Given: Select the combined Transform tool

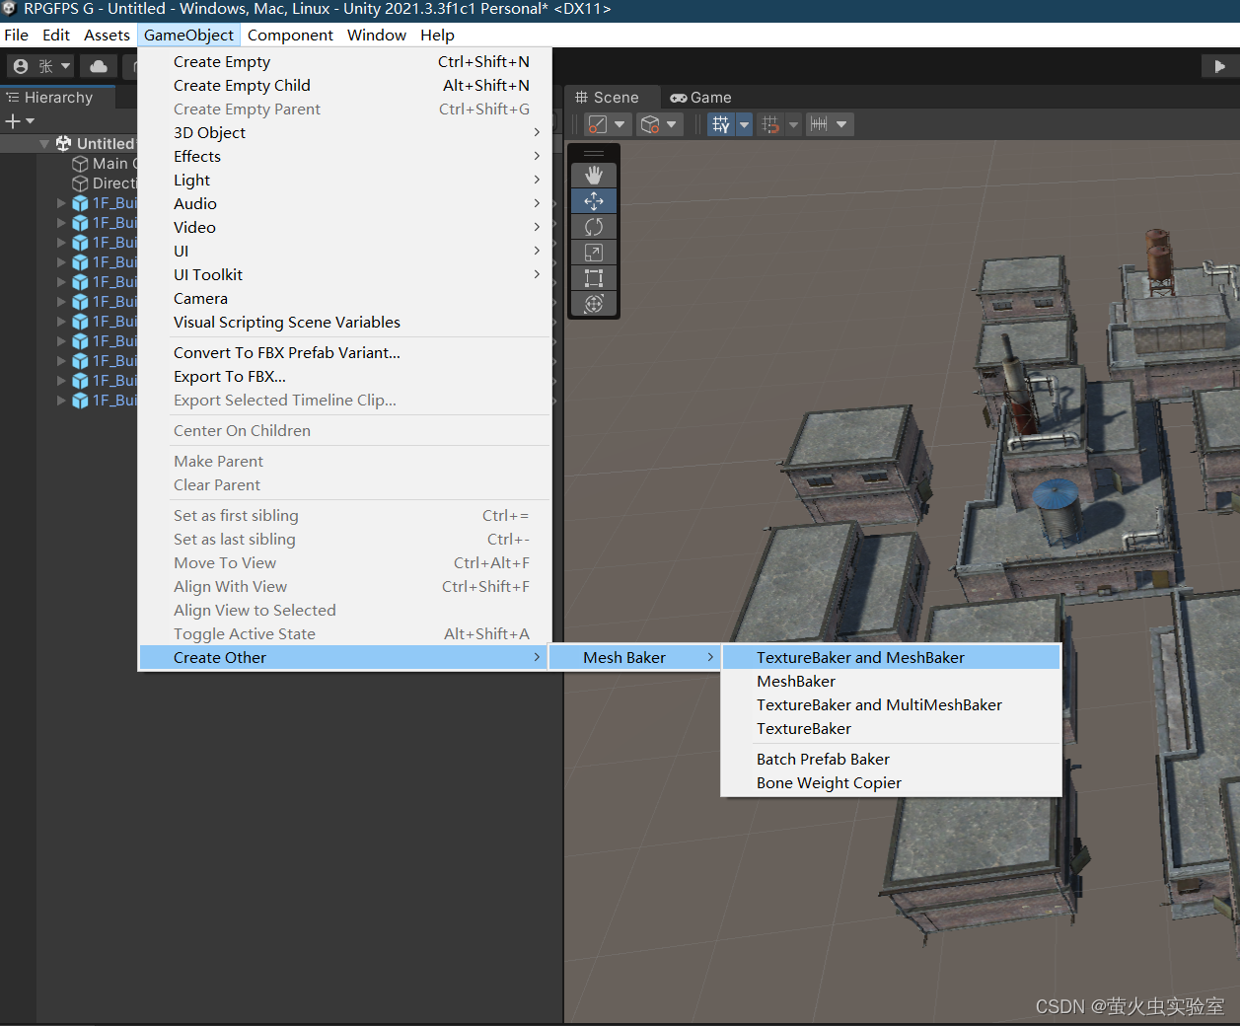Looking at the screenshot, I should 594,304.
